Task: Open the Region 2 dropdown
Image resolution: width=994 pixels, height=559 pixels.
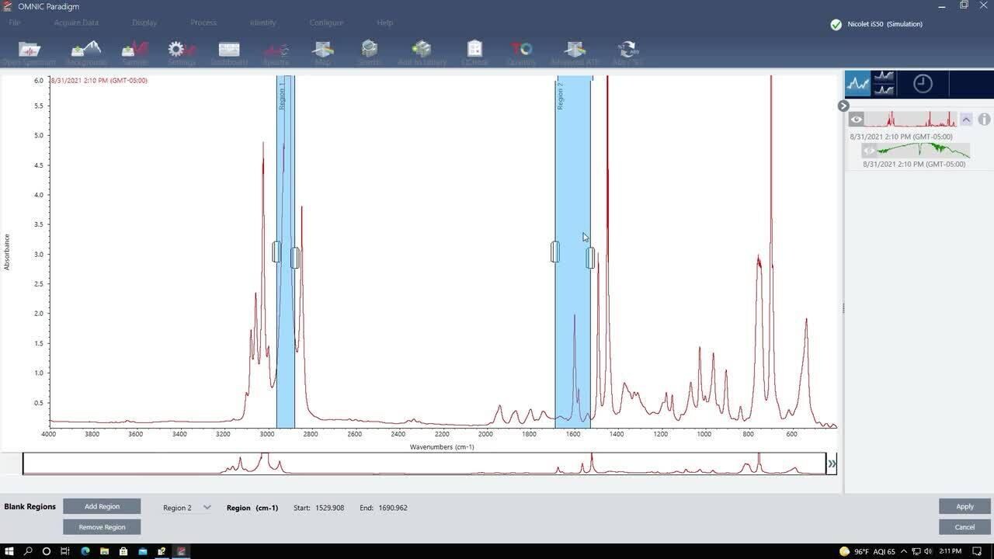Action: [186, 507]
